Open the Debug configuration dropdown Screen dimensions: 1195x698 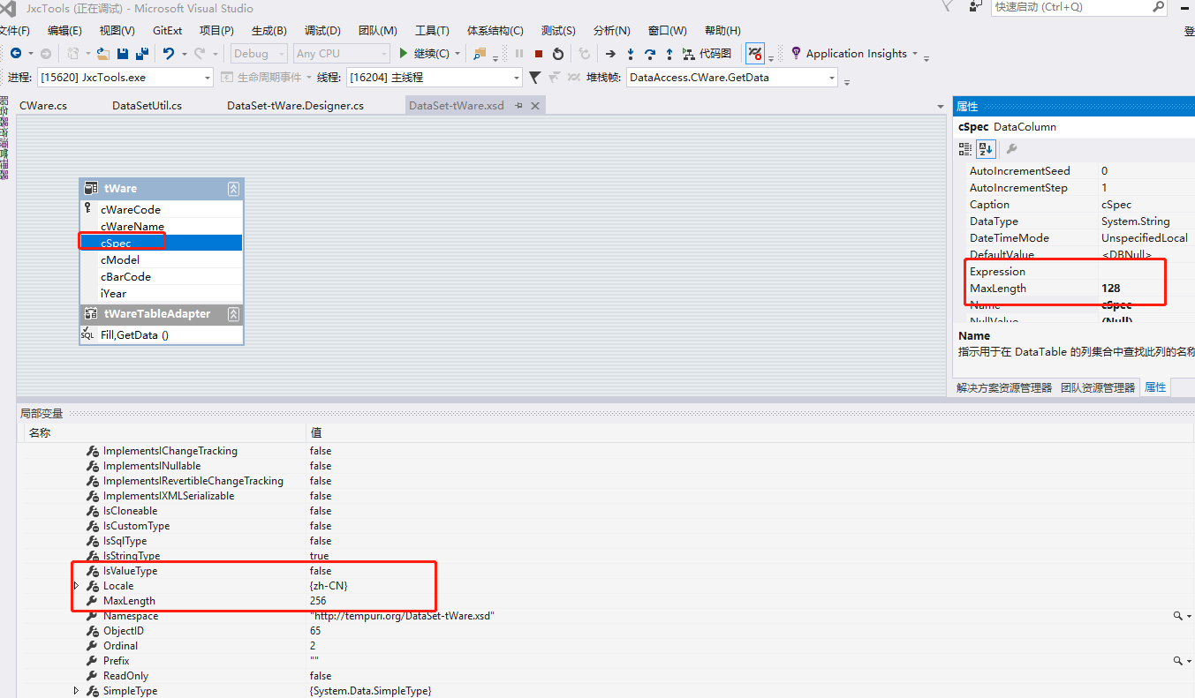[x=258, y=54]
